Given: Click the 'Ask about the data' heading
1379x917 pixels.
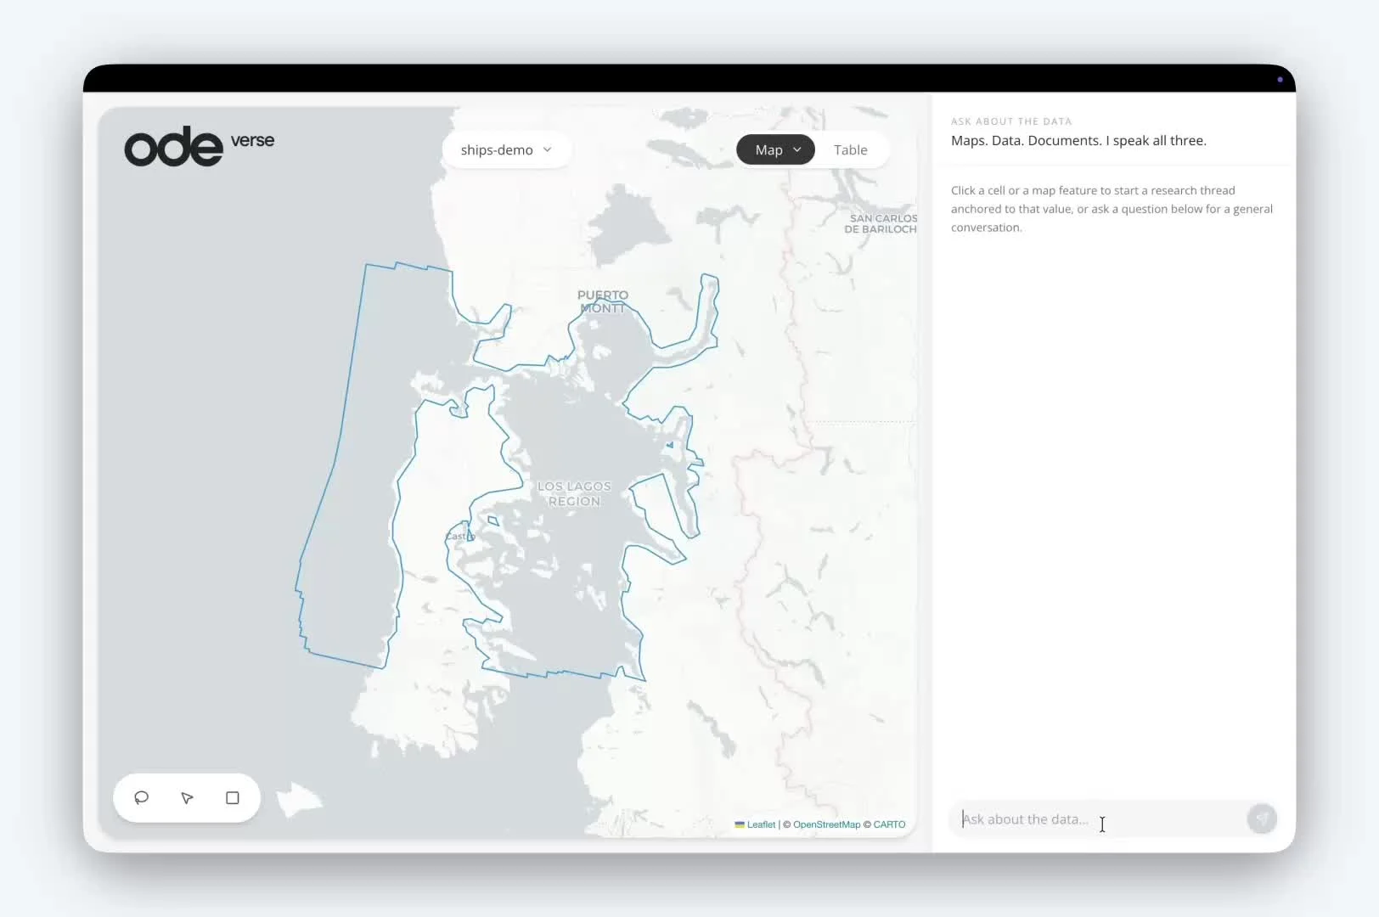Looking at the screenshot, I should 1011,121.
